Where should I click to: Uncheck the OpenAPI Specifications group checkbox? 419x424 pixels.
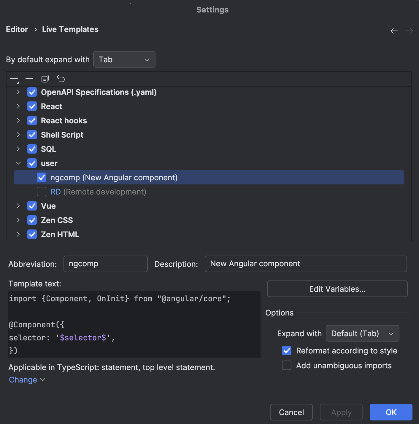coord(32,92)
